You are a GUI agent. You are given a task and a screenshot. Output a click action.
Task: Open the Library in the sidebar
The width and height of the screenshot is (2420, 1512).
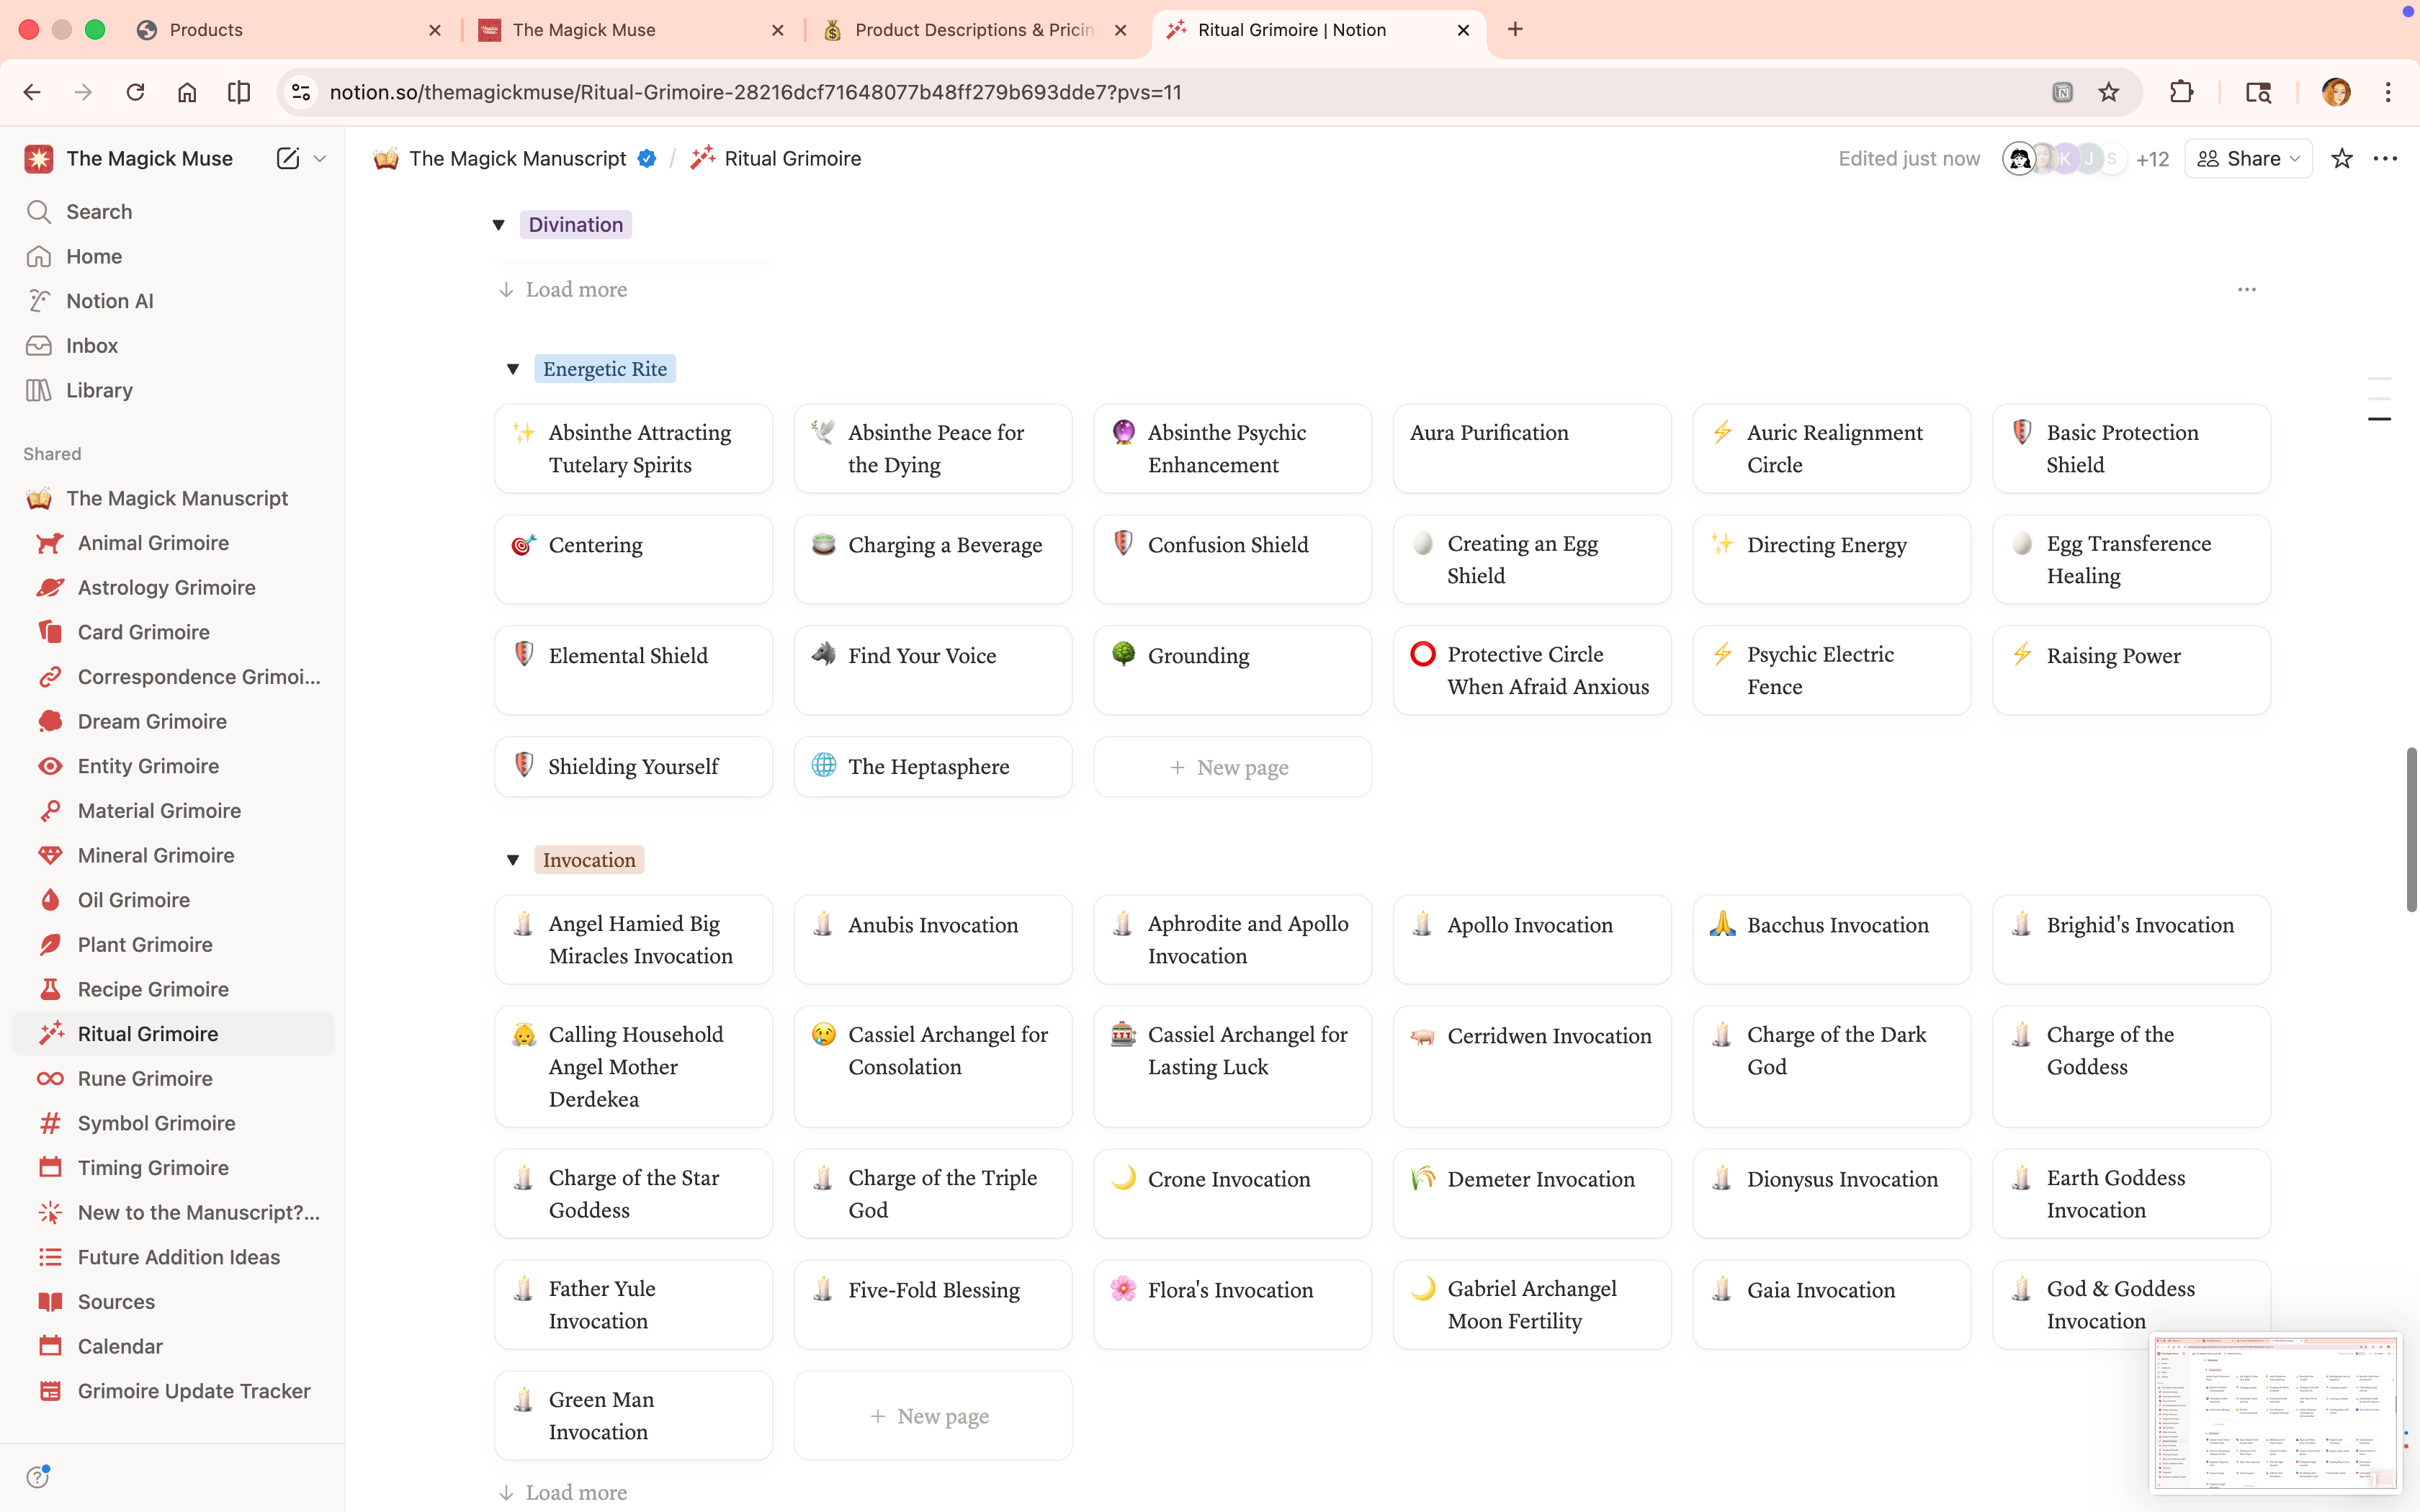click(x=173, y=390)
